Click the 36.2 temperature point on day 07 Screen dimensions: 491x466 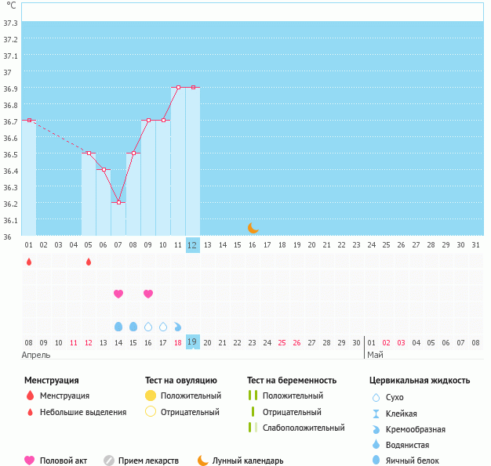[x=118, y=202]
